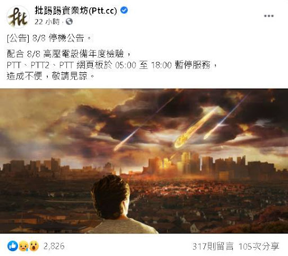This screenshot has height=256, width=288.
Task: Open the 2,826 reactions count list
Action: point(54,246)
